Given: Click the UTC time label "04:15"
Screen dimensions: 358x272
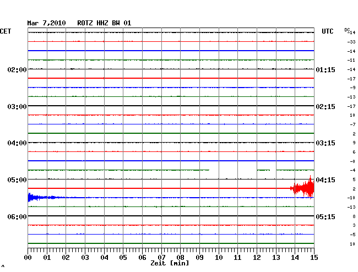Looking at the screenshot, I should pos(326,180).
